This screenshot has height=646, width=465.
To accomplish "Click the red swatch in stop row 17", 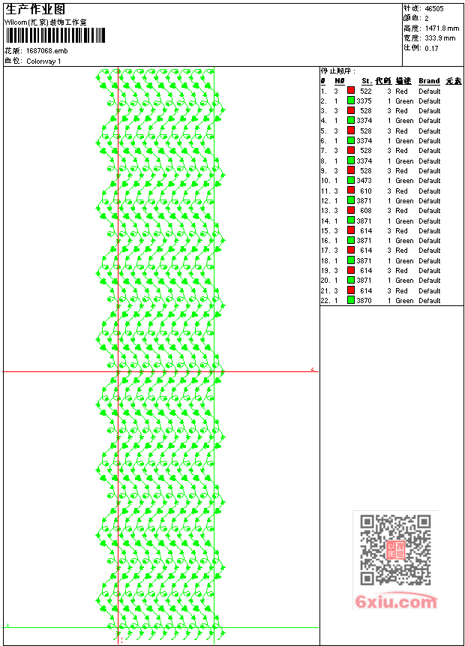I will click(x=350, y=250).
